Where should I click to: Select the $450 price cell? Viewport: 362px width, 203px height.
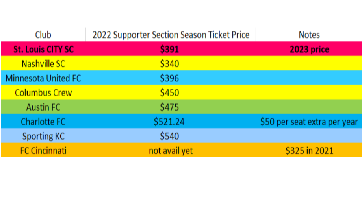169,93
